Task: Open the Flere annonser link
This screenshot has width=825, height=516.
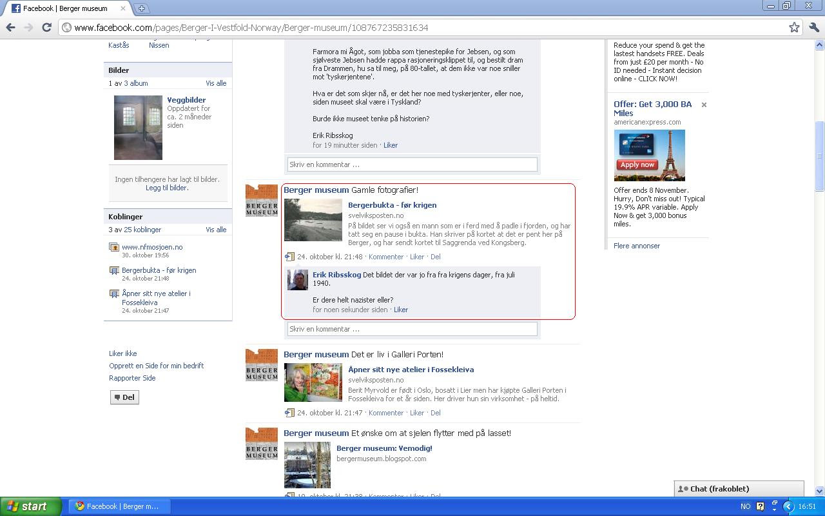Action: (637, 246)
